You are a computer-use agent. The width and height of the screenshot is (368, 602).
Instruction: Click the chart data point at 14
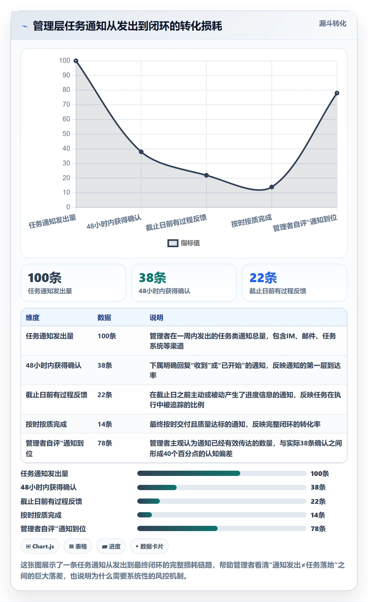(x=272, y=187)
